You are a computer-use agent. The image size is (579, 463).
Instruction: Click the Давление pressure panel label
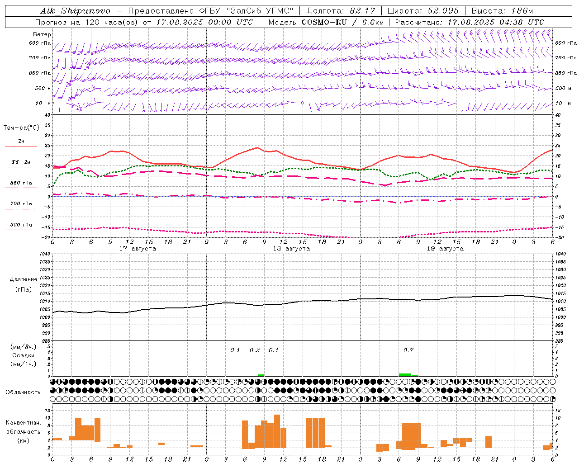coord(24,279)
